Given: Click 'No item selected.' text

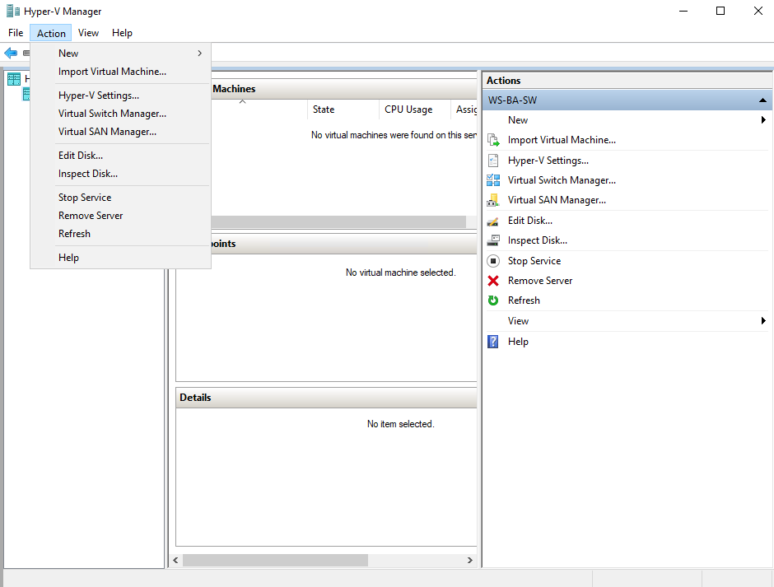Looking at the screenshot, I should point(400,424).
